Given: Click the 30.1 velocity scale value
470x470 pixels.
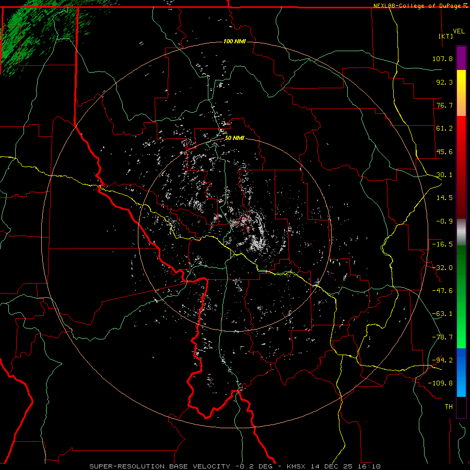Looking at the screenshot, I should (x=444, y=175).
